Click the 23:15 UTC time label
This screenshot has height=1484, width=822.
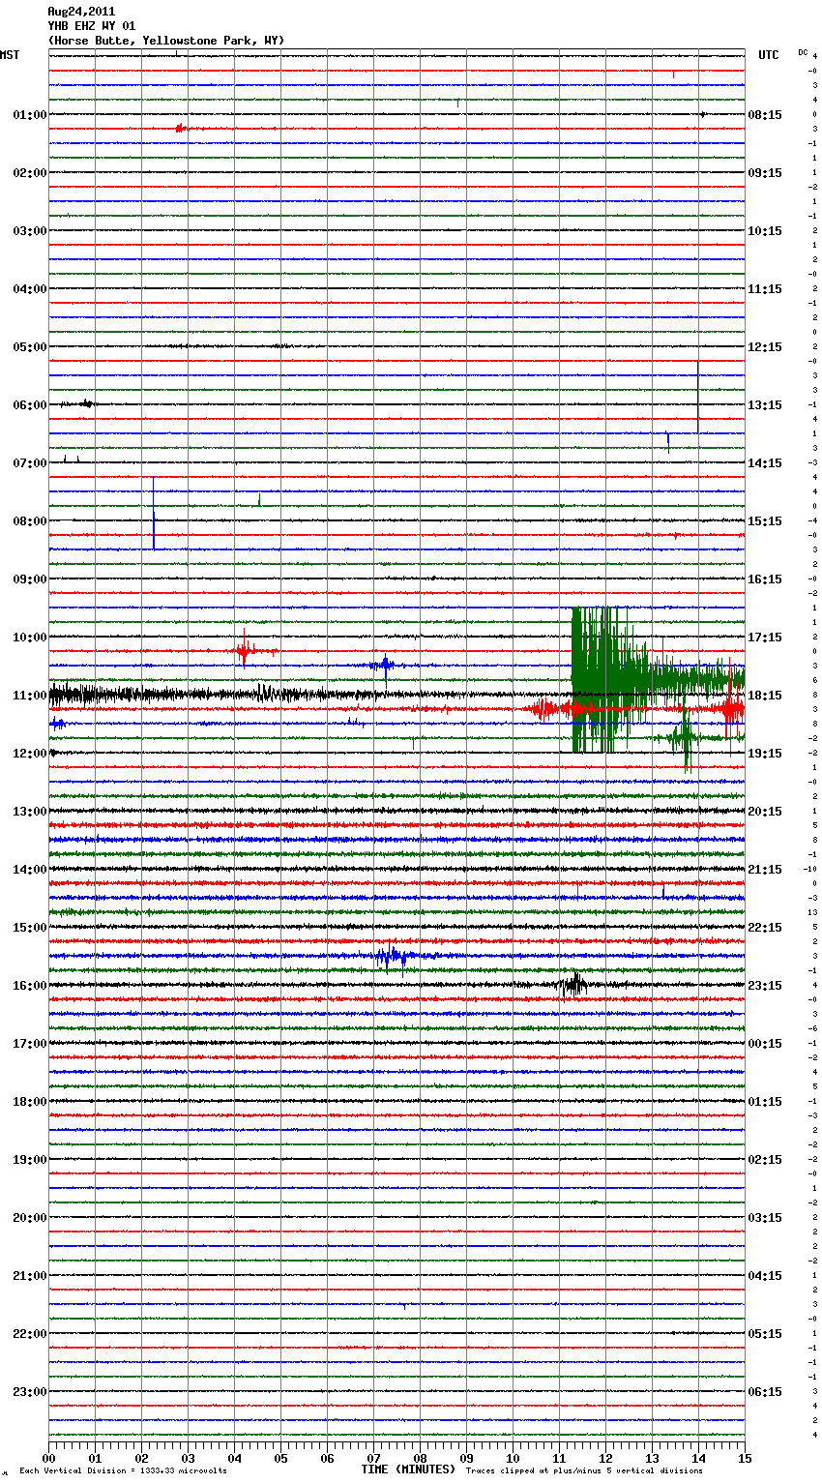765,986
